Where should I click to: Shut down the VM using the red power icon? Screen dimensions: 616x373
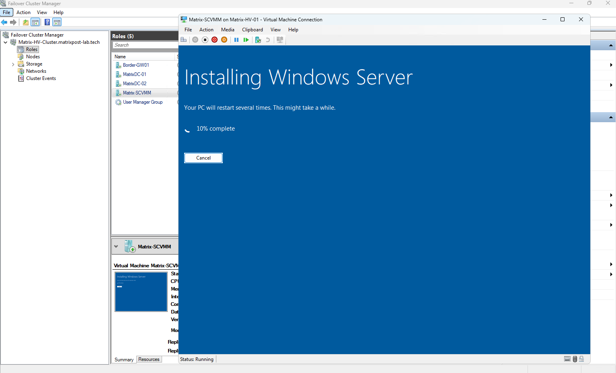click(214, 40)
